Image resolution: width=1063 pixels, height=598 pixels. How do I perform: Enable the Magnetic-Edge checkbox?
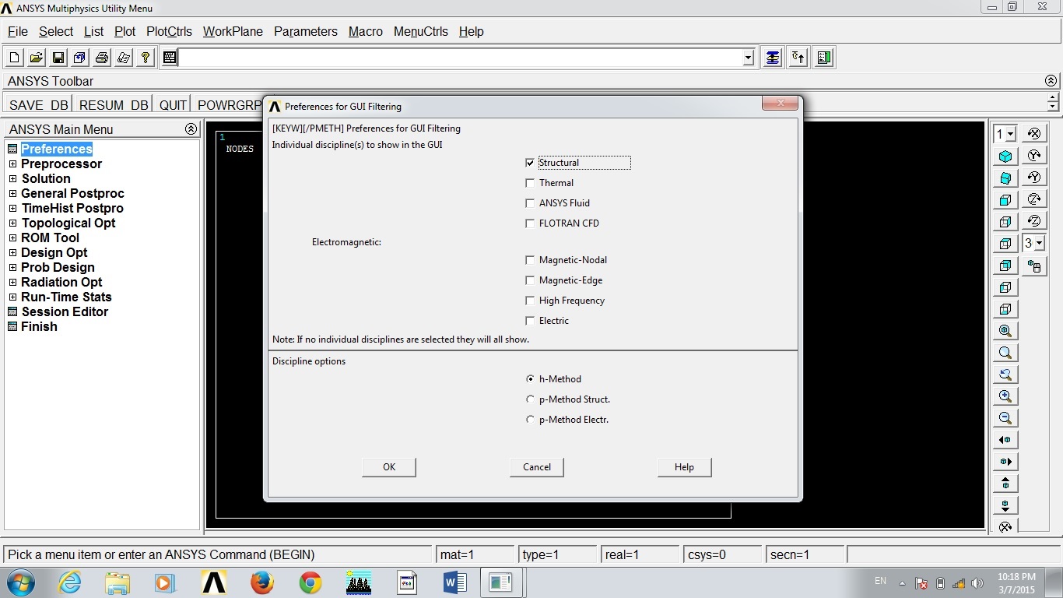click(530, 280)
